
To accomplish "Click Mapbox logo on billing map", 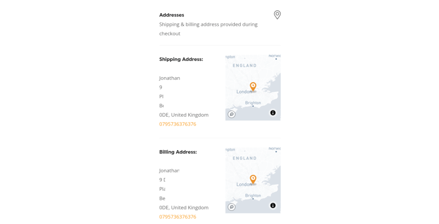I will [x=232, y=207].
